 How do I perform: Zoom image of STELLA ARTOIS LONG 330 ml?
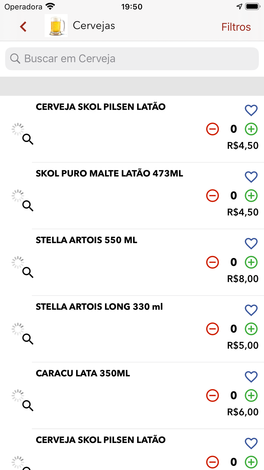click(28, 339)
